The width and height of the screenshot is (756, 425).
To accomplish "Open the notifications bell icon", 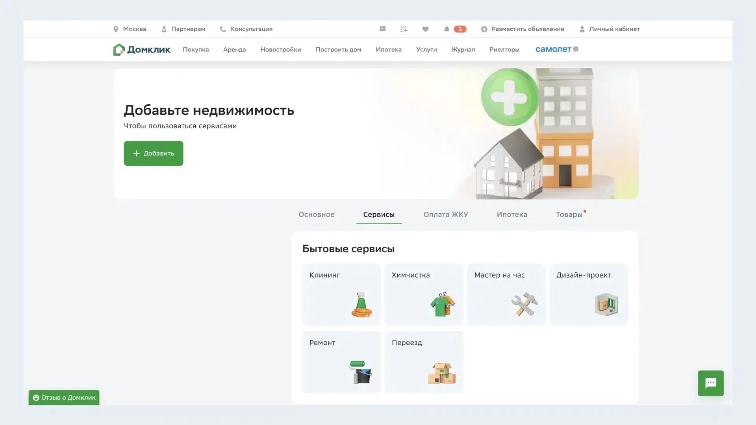I will point(447,29).
